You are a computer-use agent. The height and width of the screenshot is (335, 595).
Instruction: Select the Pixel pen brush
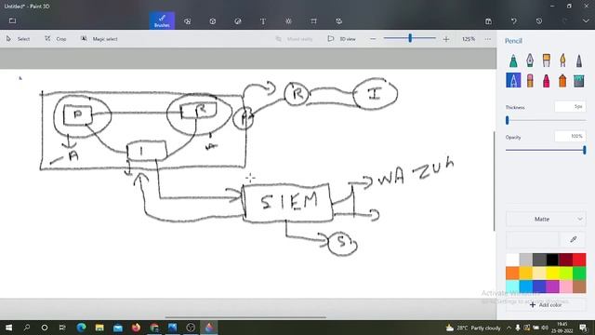point(578,60)
